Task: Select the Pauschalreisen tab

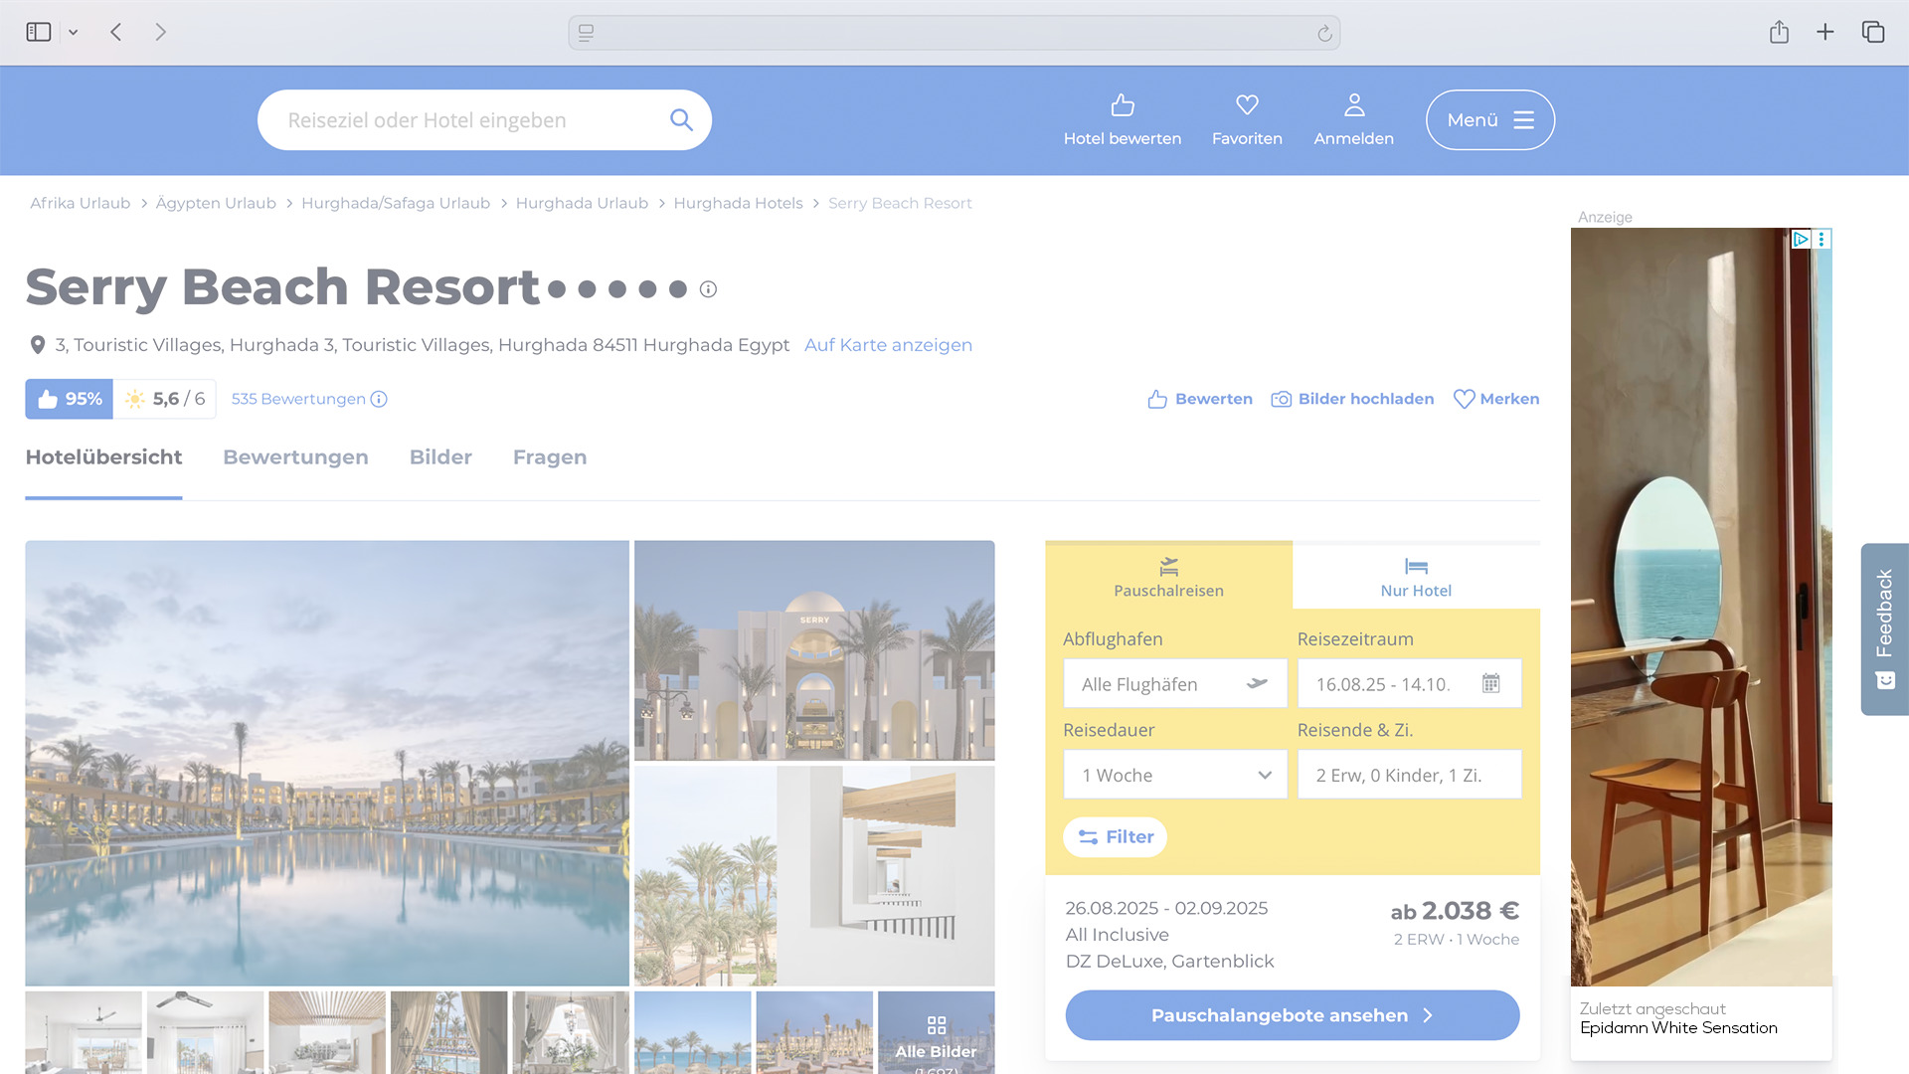Action: (1168, 577)
